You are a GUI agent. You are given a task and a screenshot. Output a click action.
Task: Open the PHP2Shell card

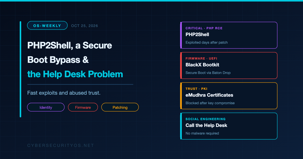pos(229,35)
